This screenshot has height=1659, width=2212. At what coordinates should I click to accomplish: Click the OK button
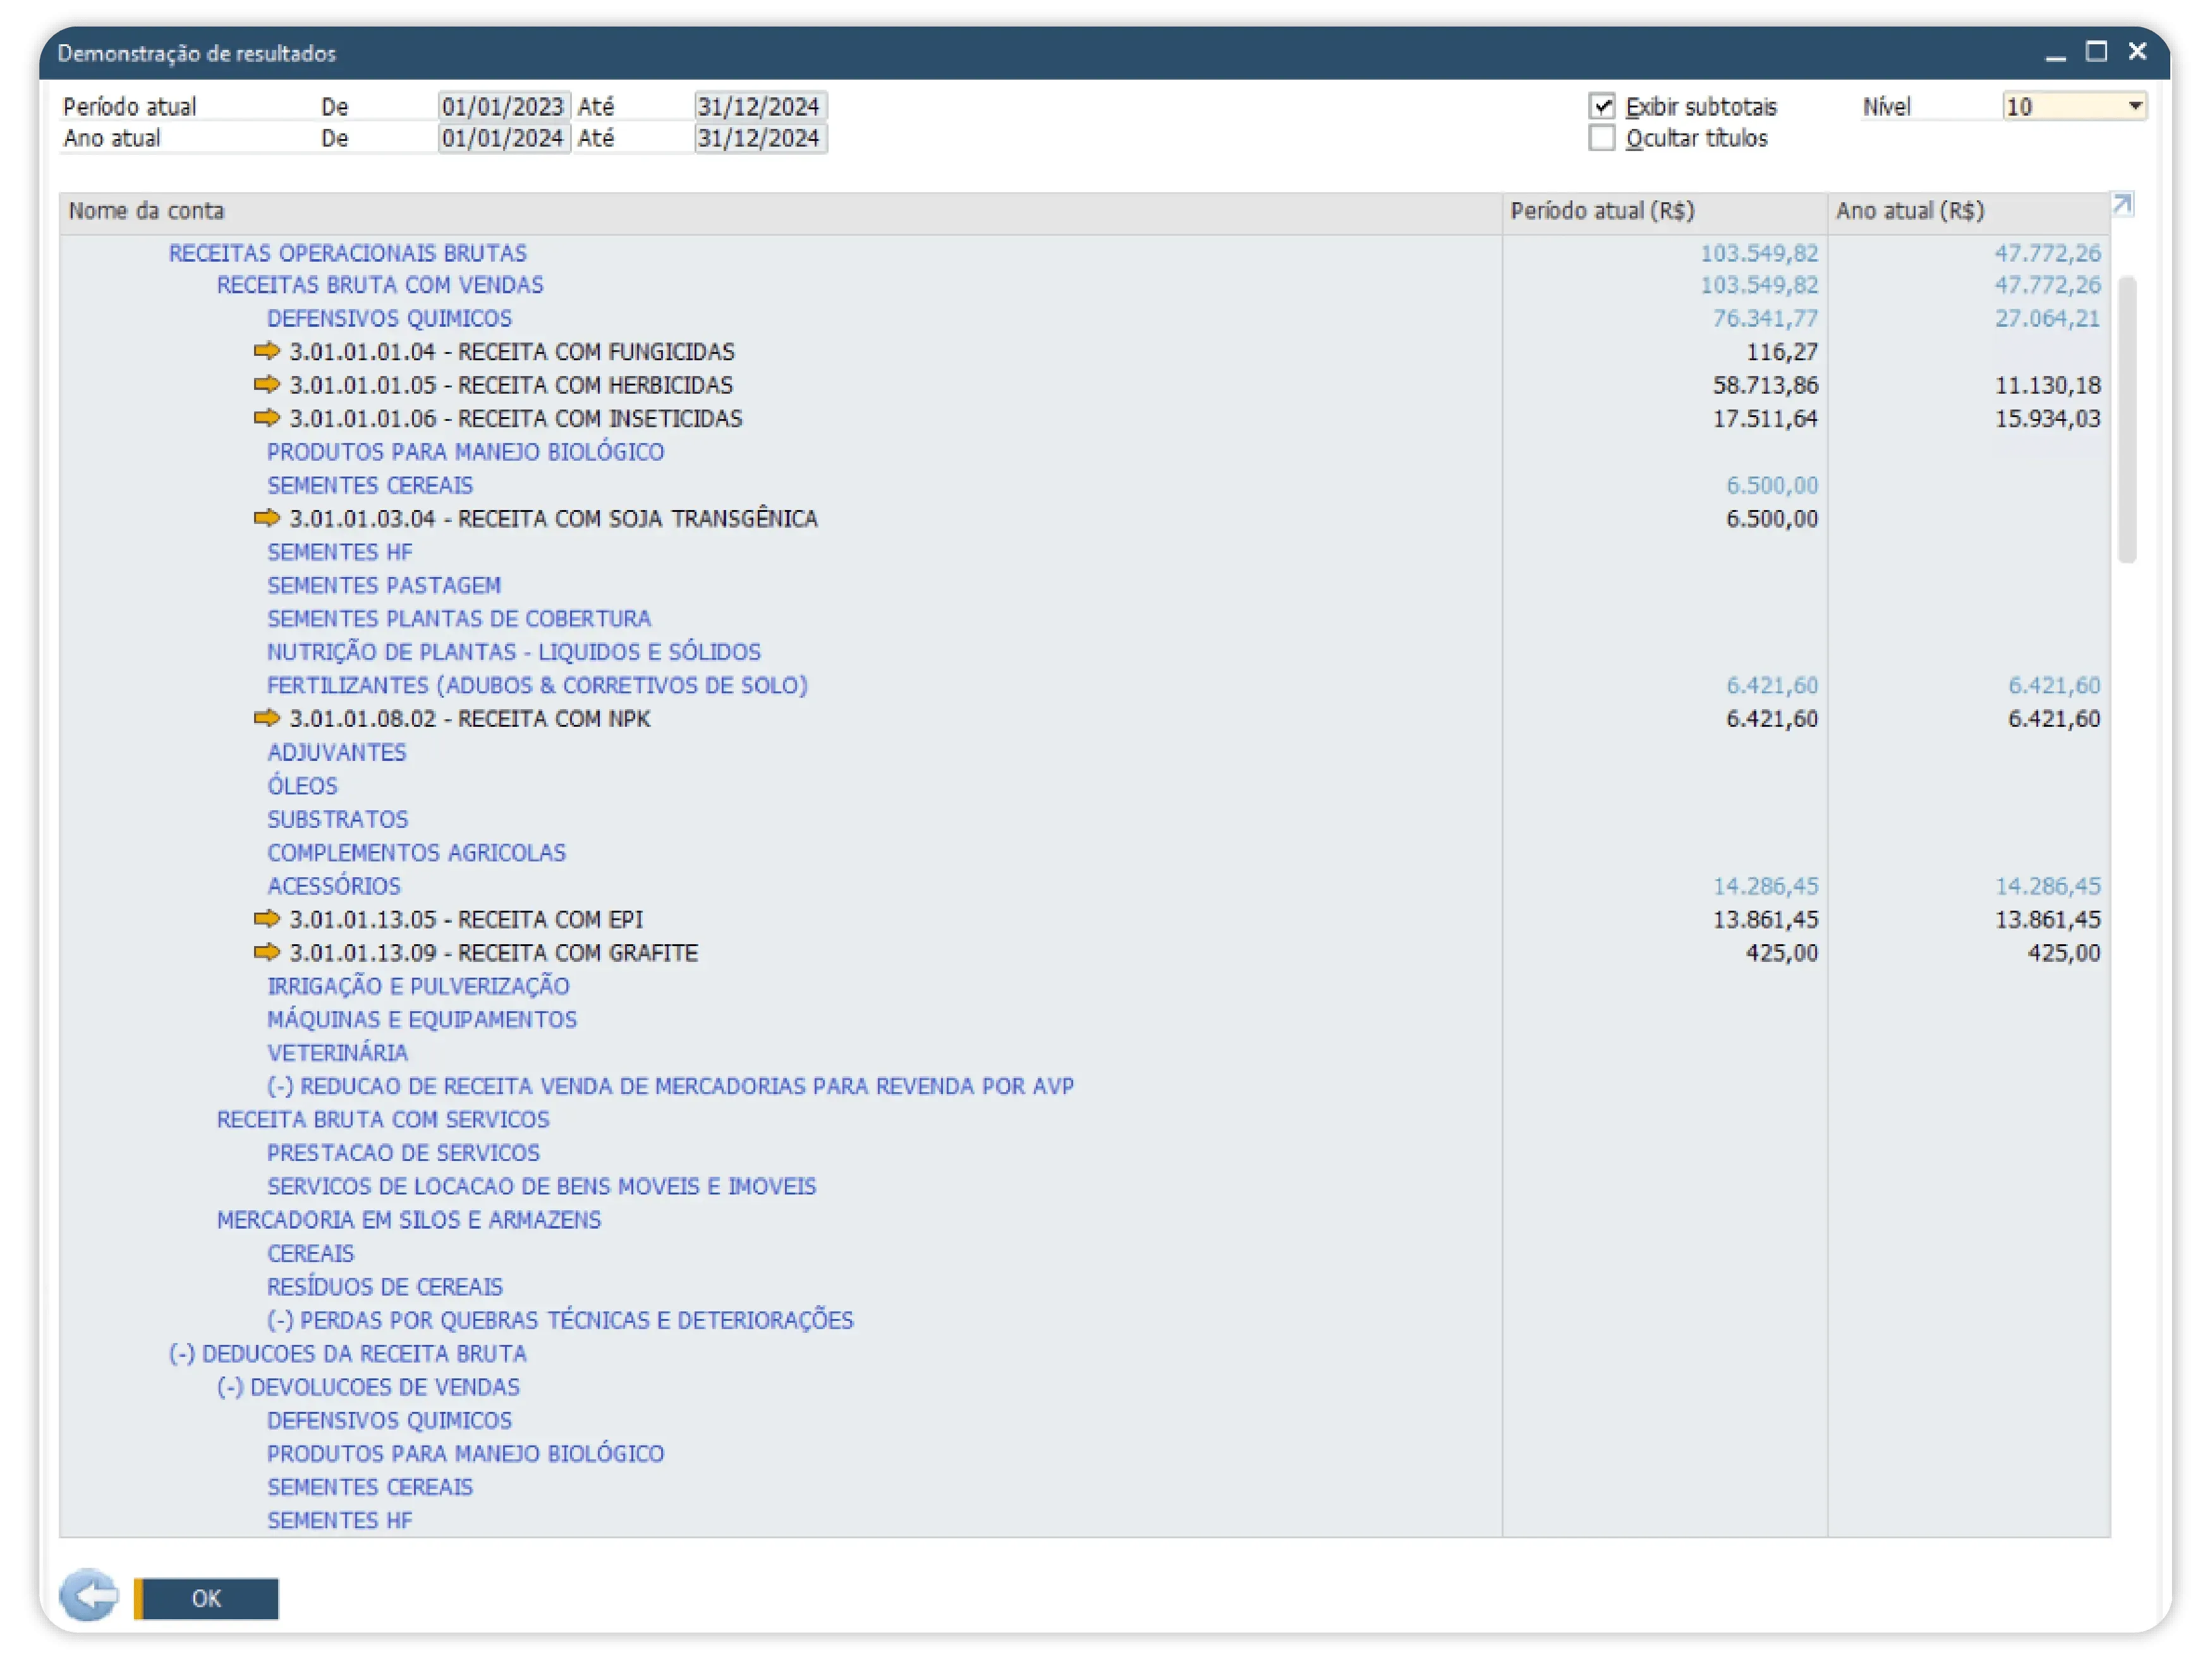coord(206,1598)
